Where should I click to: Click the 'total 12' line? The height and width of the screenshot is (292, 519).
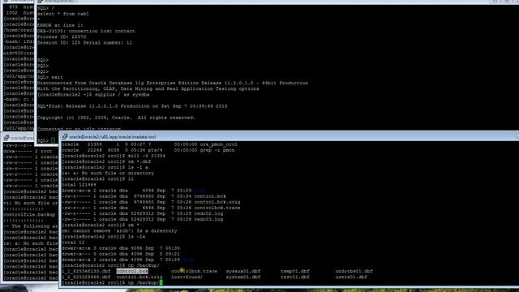click(73, 243)
